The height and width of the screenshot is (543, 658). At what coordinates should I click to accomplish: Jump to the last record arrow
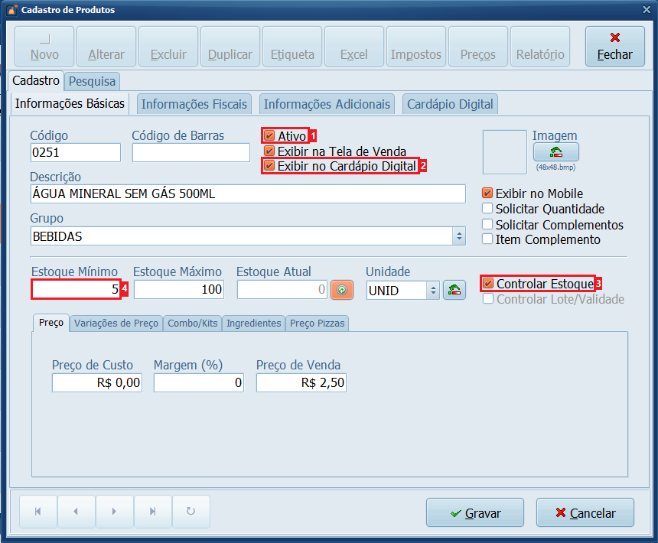tap(152, 511)
